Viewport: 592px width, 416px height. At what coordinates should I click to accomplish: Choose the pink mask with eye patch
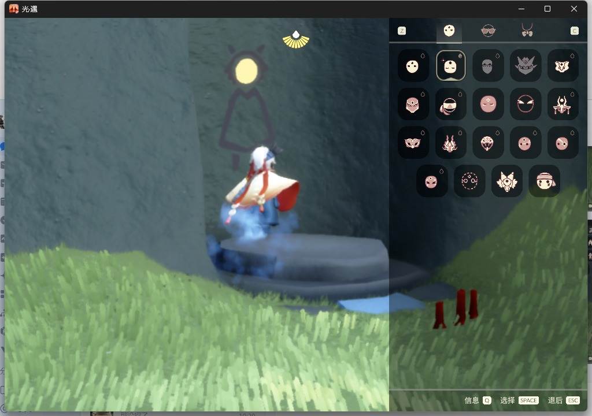tap(563, 143)
